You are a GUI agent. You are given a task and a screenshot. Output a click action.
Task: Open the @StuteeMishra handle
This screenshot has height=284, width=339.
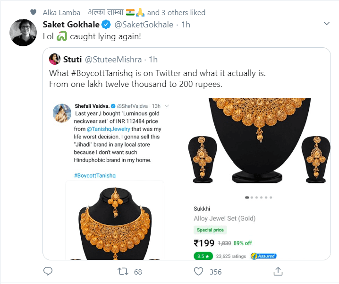coord(113,60)
